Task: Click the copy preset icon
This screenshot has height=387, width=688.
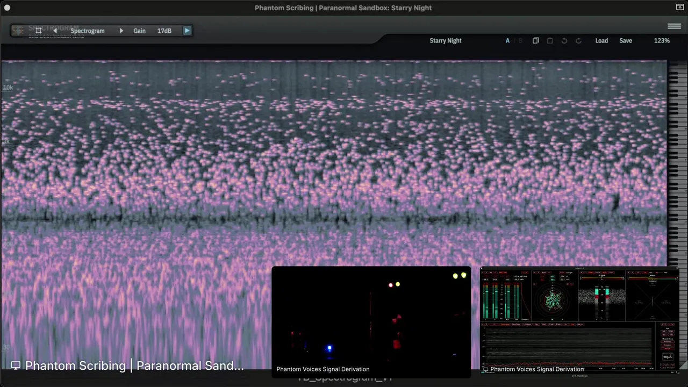Action: coord(535,40)
